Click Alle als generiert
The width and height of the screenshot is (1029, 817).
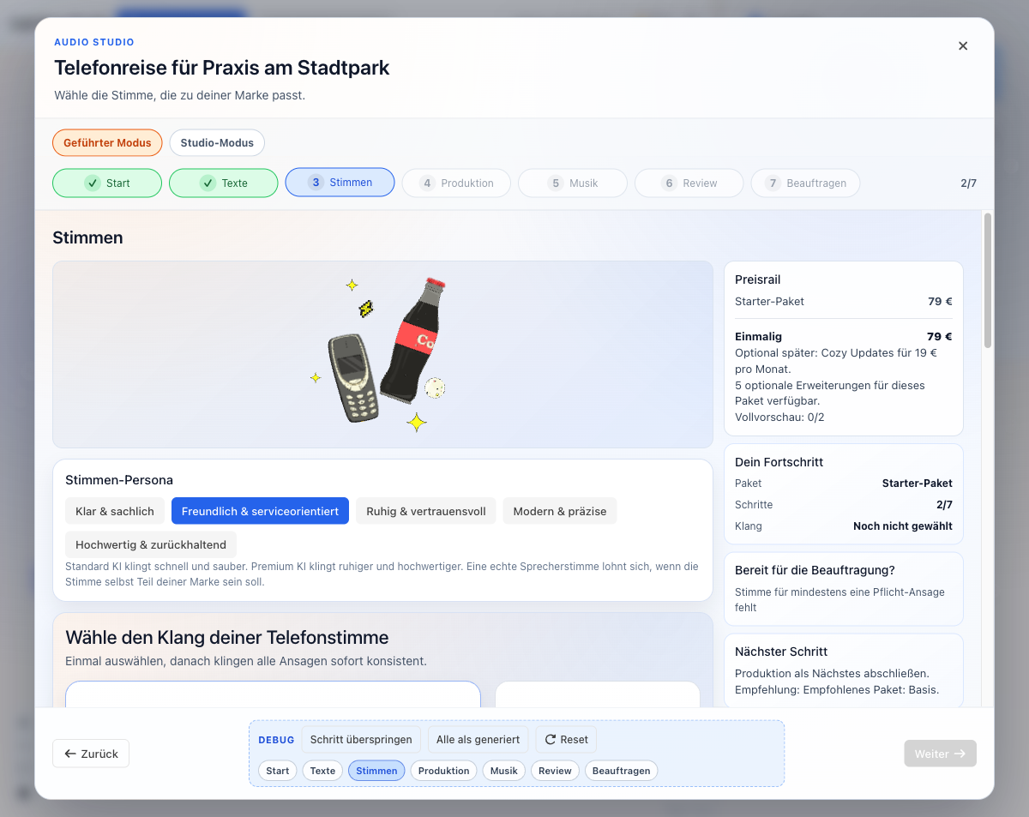click(478, 739)
